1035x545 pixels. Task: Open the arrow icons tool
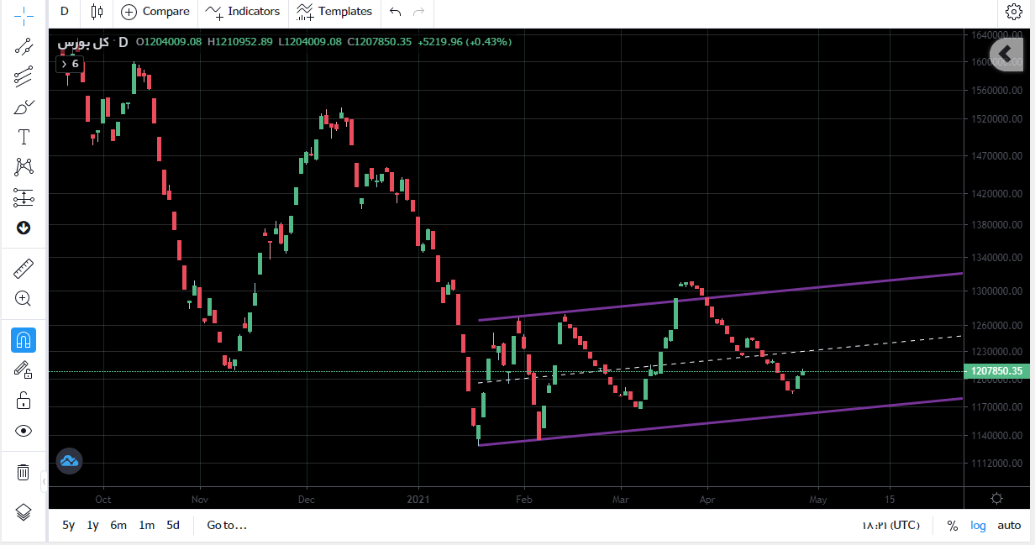[x=24, y=228]
